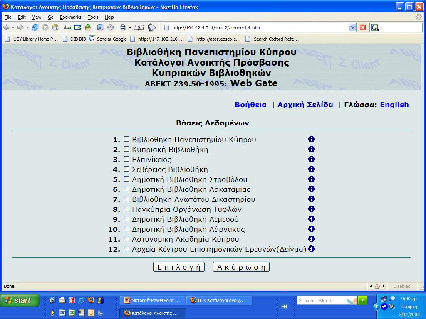426x319 pixels.
Task: Show info for Αρχεία Κέντρου Επιστημονικών Ερευνών
Action: pyautogui.click(x=311, y=249)
